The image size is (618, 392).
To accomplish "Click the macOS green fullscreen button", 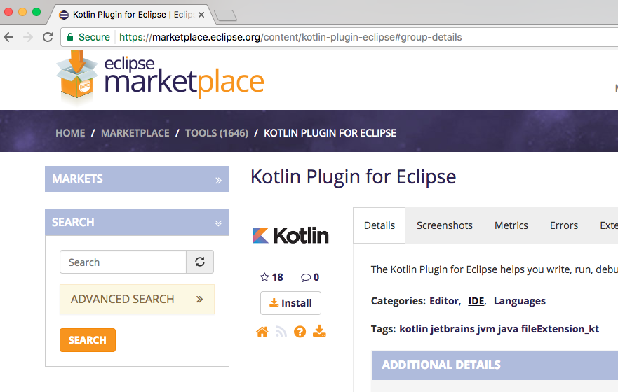I will (36, 12).
